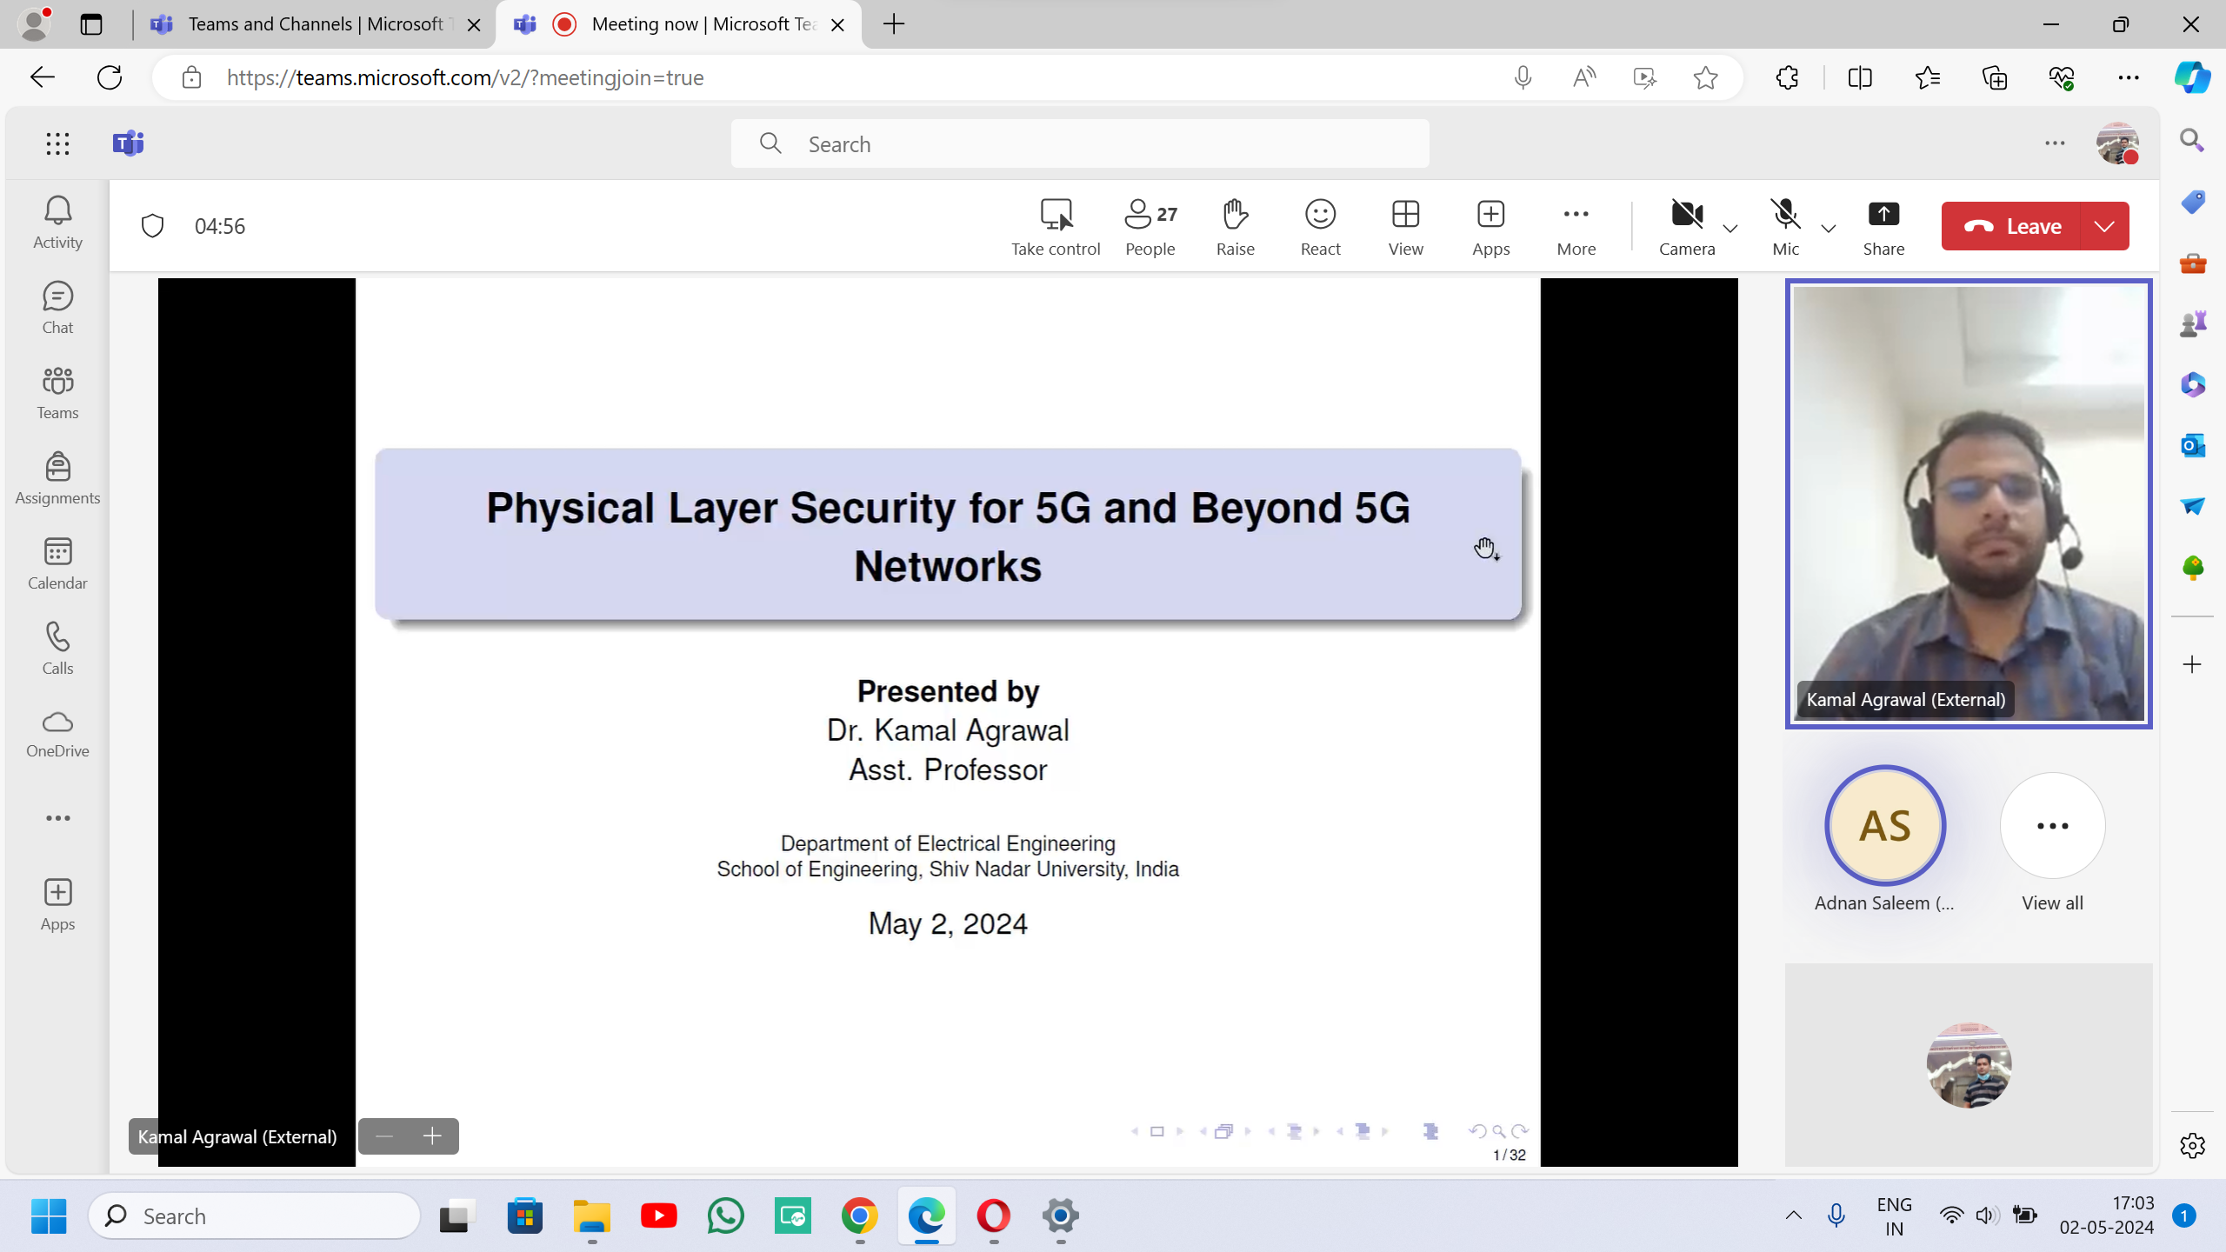Image resolution: width=2226 pixels, height=1252 pixels.
Task: Open the React emoji menu
Action: click(x=1320, y=226)
